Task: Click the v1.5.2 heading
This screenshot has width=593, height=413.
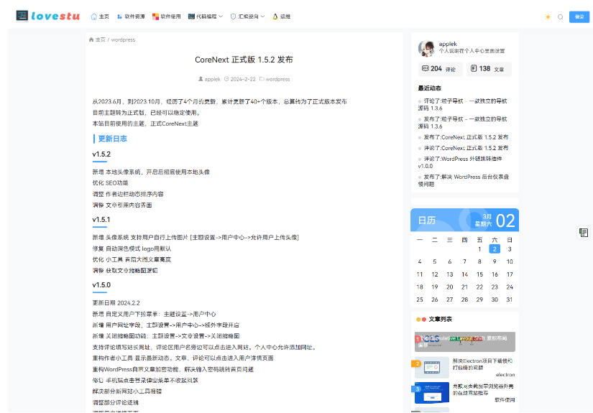Action: [x=101, y=154]
